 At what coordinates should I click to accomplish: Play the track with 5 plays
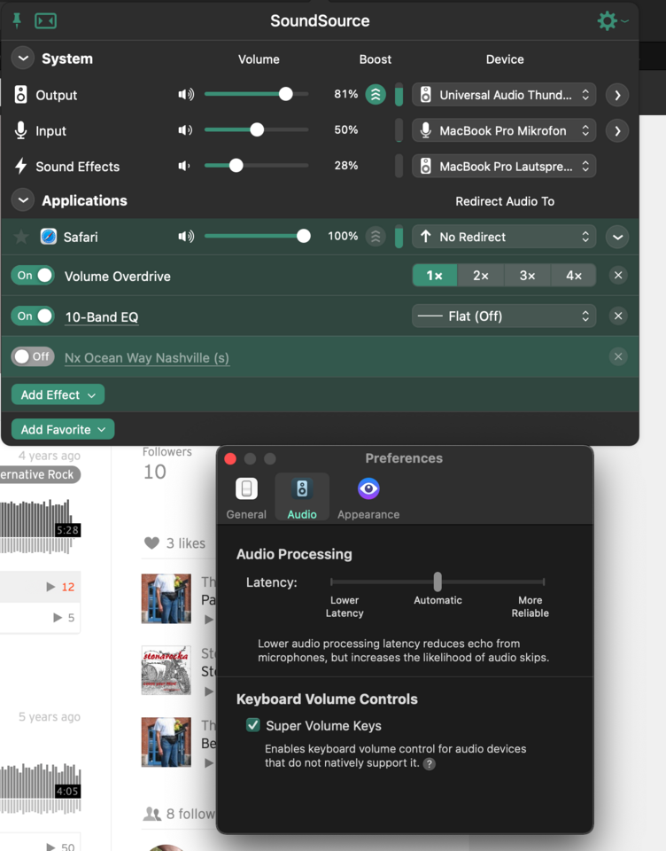[58, 618]
